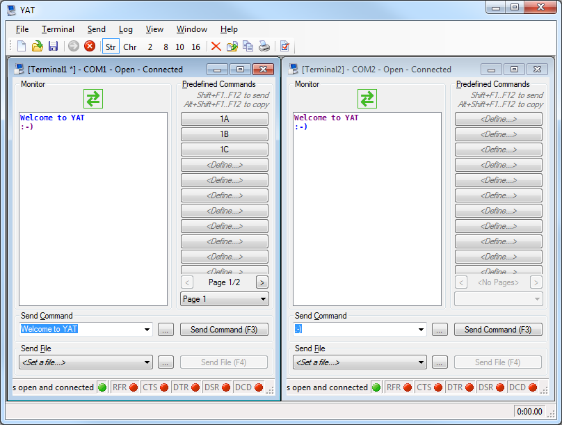This screenshot has height=425, width=562.
Task: Toggle Str string display mode
Action: coord(111,47)
